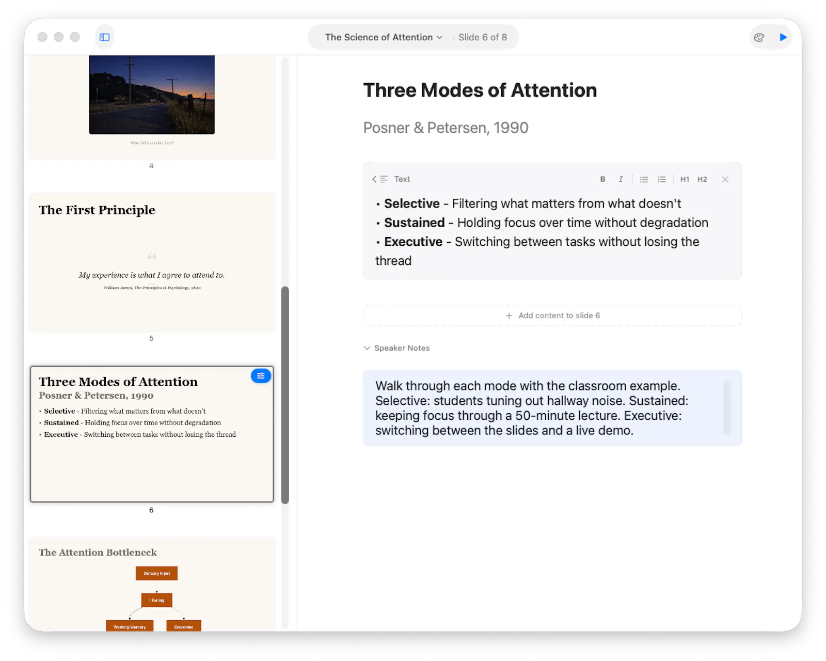
Task: Apply H2 heading style
Action: 702,179
